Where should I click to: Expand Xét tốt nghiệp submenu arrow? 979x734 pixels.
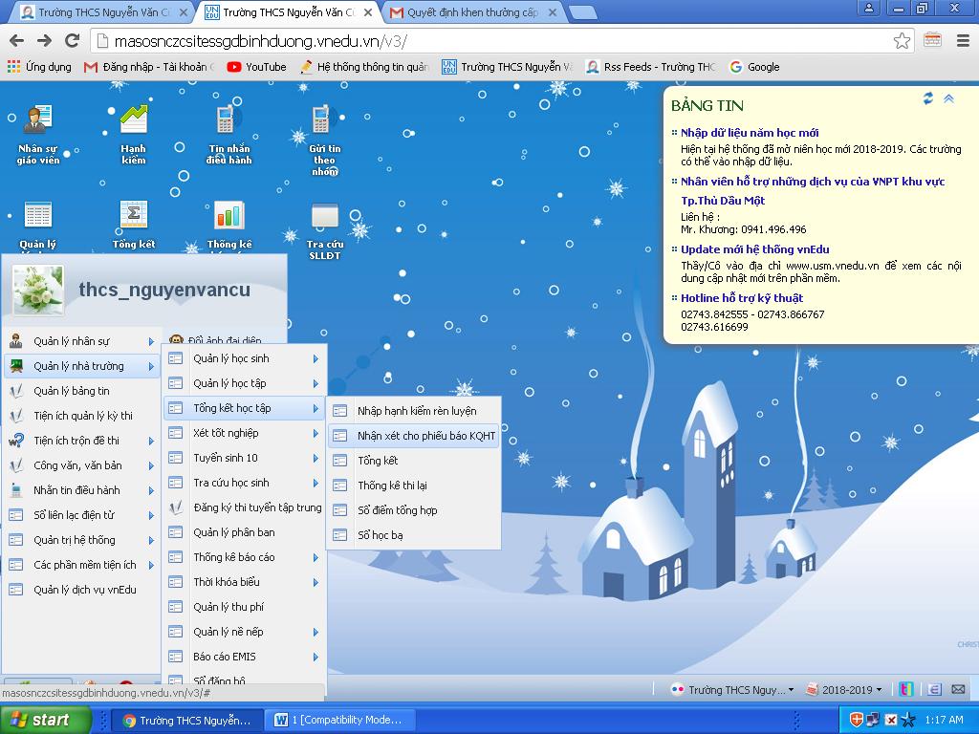(x=315, y=433)
